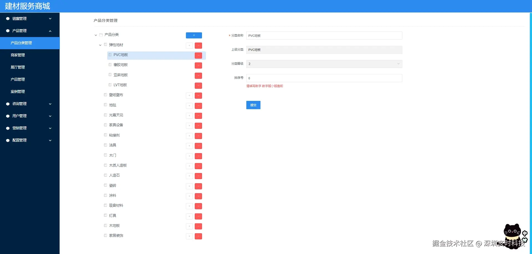Click the 提交 submit button
The width and height of the screenshot is (532, 254).
coord(253,105)
